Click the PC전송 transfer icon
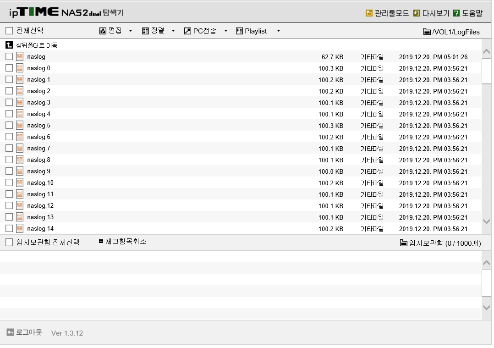Image resolution: width=494 pixels, height=348 pixels. [187, 31]
